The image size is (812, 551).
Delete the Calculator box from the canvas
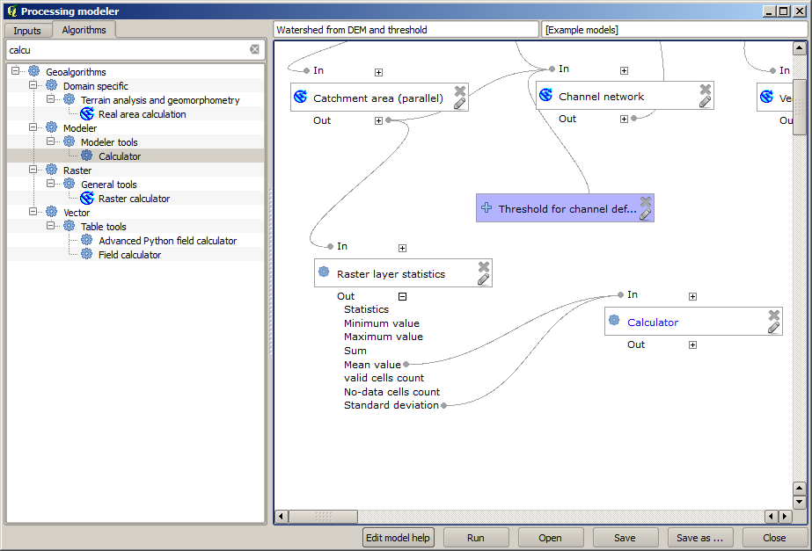(773, 315)
